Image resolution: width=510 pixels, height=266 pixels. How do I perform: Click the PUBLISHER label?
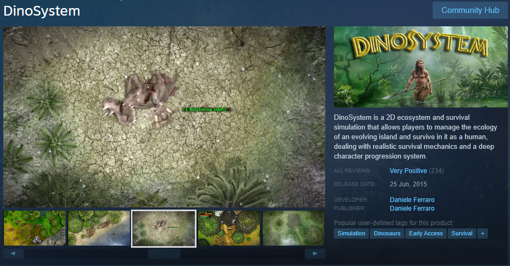tap(350, 209)
